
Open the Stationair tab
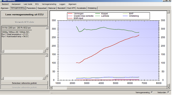point(52,8)
